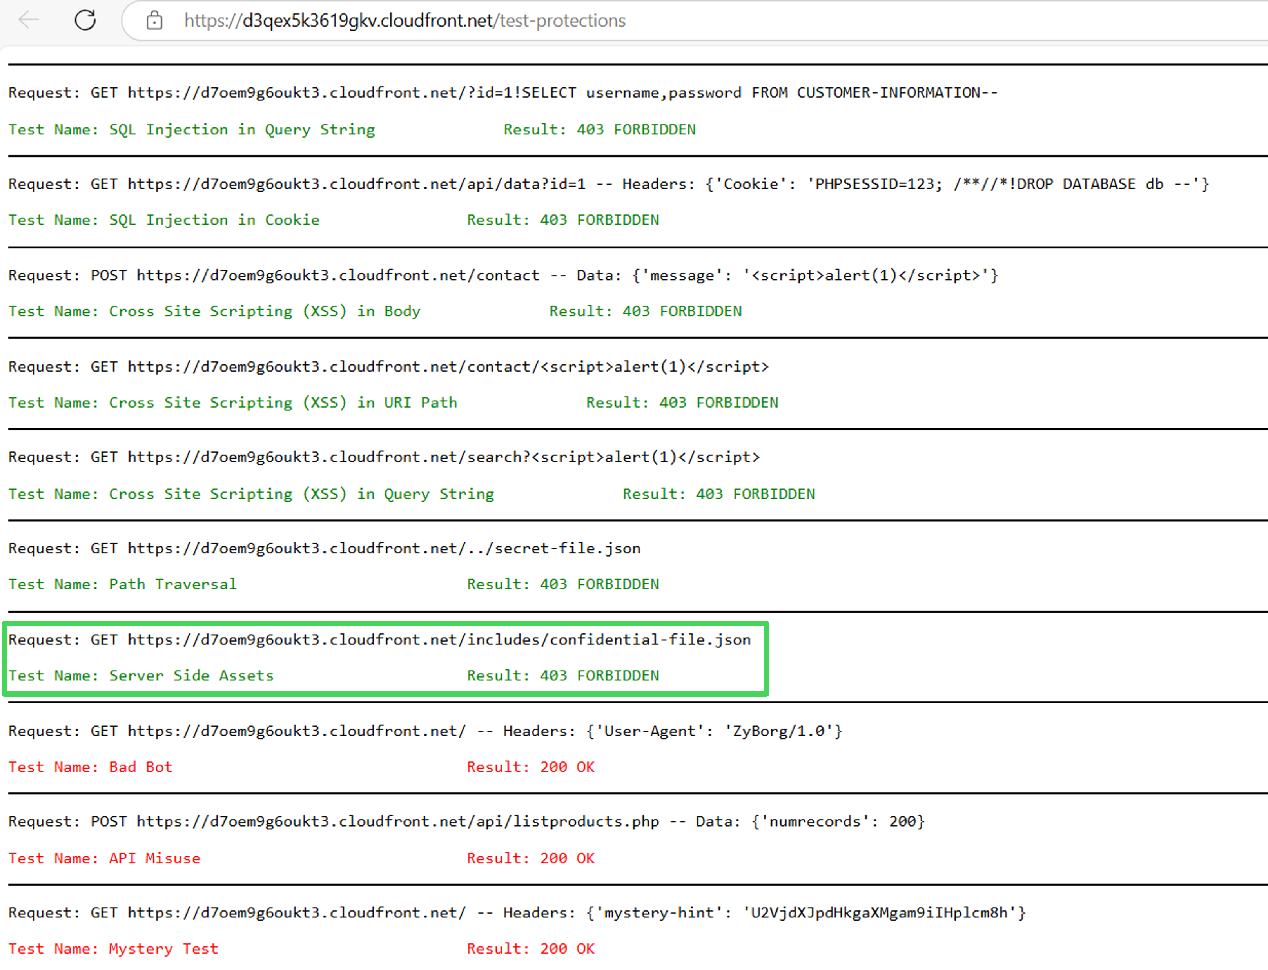Click the secret-file.json request URL text
Image resolution: width=1268 pixels, height=970 pixels.
tap(384, 548)
